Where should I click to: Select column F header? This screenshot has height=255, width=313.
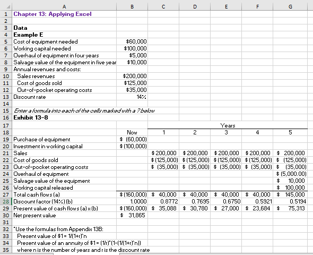[257, 7]
